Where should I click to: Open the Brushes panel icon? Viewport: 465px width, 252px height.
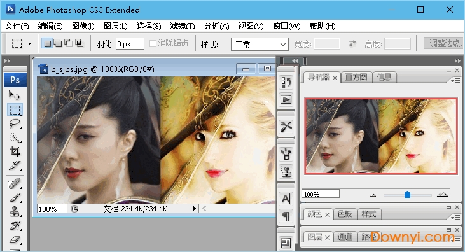coord(286,154)
